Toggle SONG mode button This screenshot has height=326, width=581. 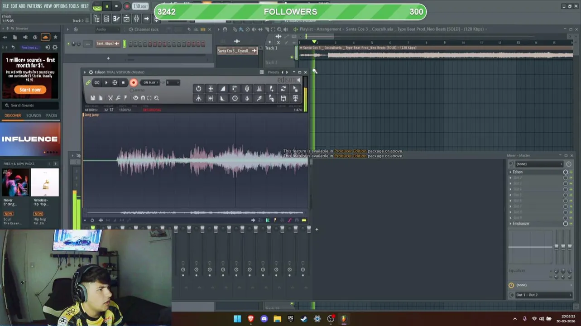(x=97, y=7)
